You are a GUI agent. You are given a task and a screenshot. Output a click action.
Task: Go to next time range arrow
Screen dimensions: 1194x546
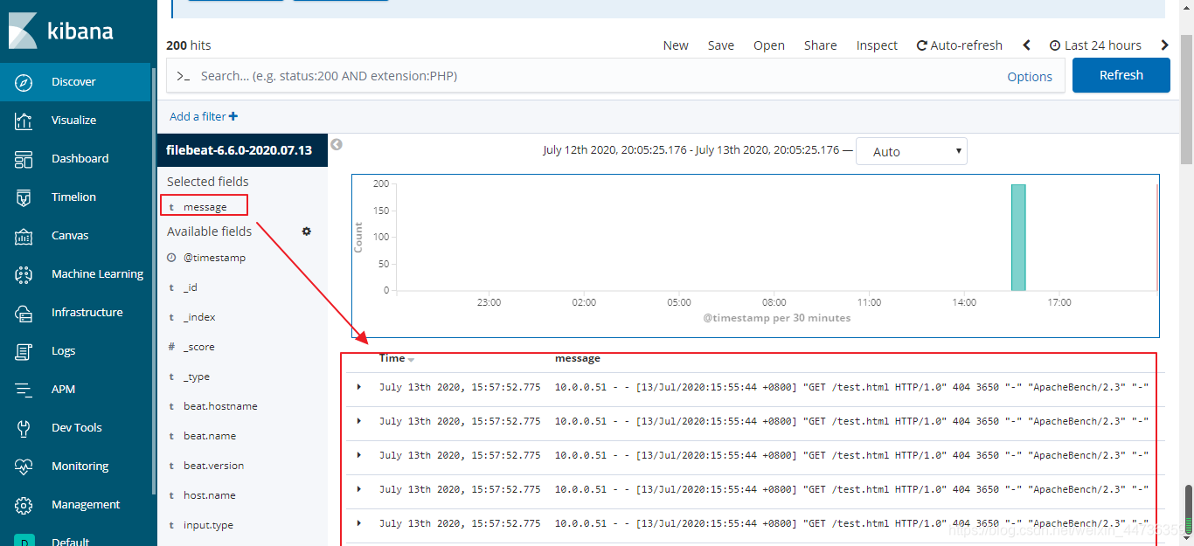point(1164,45)
